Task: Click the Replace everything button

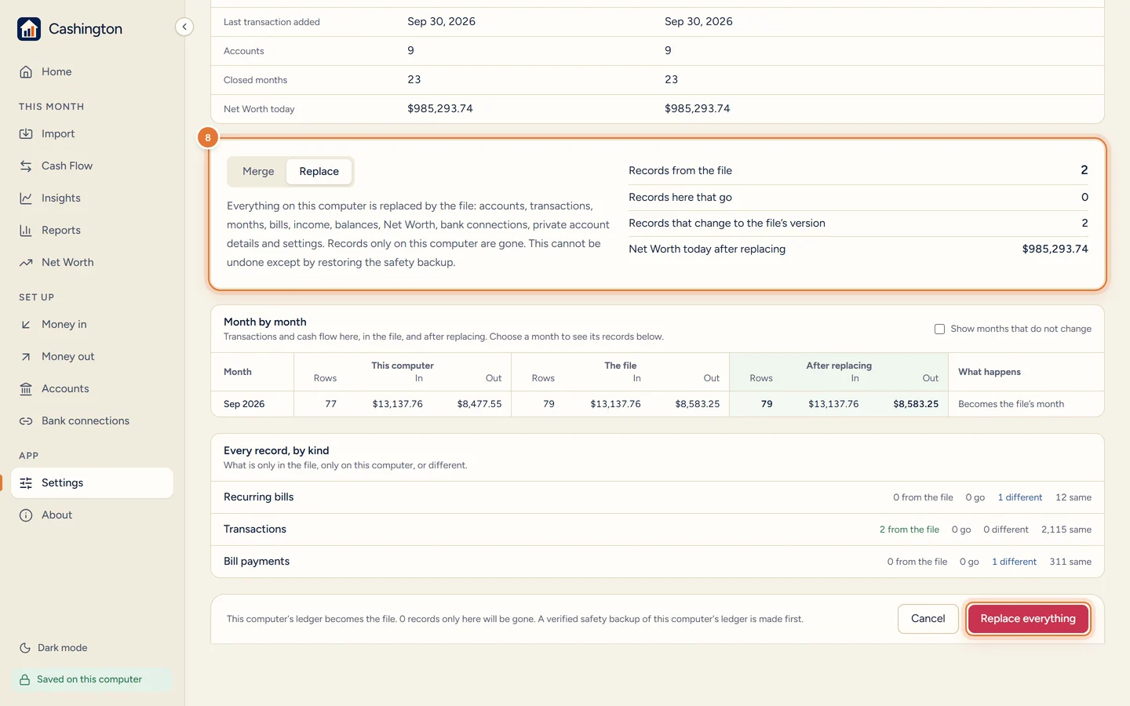Action: 1028,619
